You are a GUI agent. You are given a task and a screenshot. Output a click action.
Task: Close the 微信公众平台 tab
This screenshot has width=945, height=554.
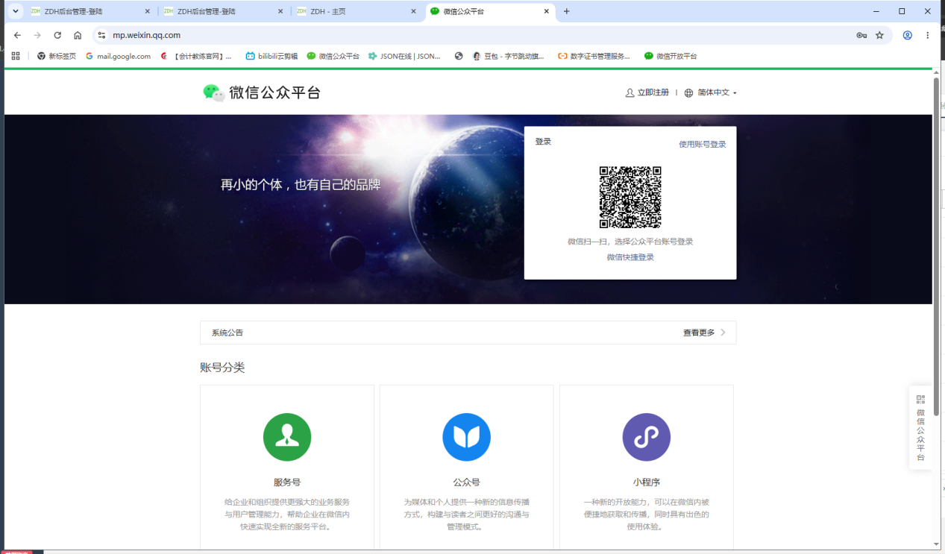(547, 11)
